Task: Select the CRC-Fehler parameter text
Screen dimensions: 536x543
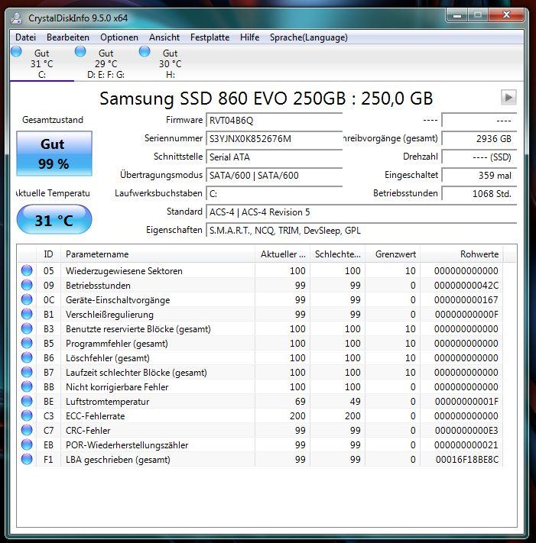Action: pos(88,431)
